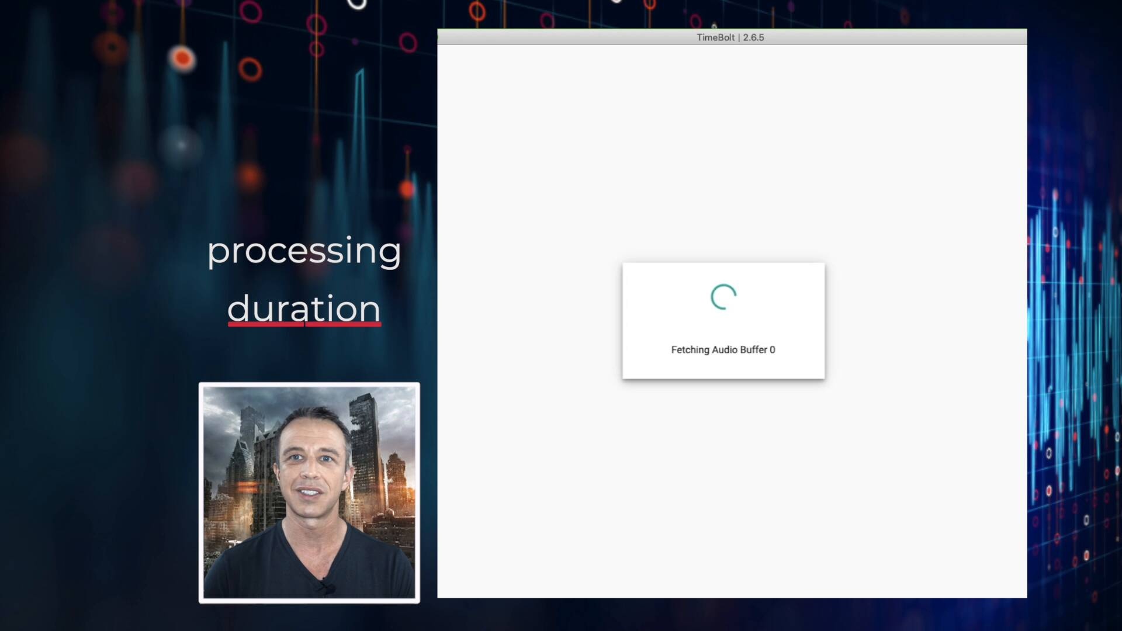Click the bottom border of the presenter thumbnail
The height and width of the screenshot is (631, 1122).
[309, 600]
